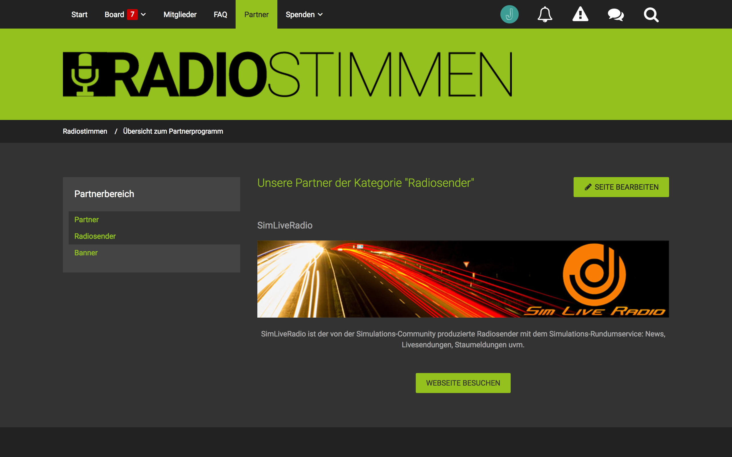
Task: Click the Partnerbereich sidebar heading
Action: click(104, 194)
